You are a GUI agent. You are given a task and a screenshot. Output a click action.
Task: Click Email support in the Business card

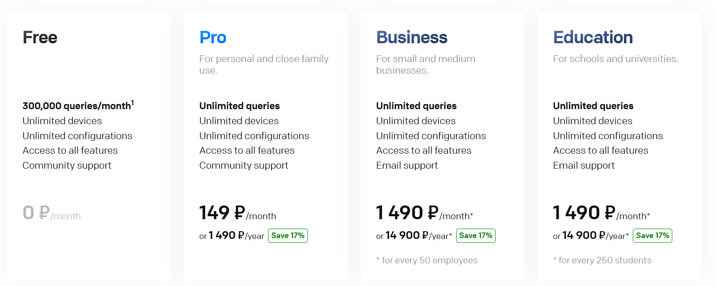tap(407, 166)
